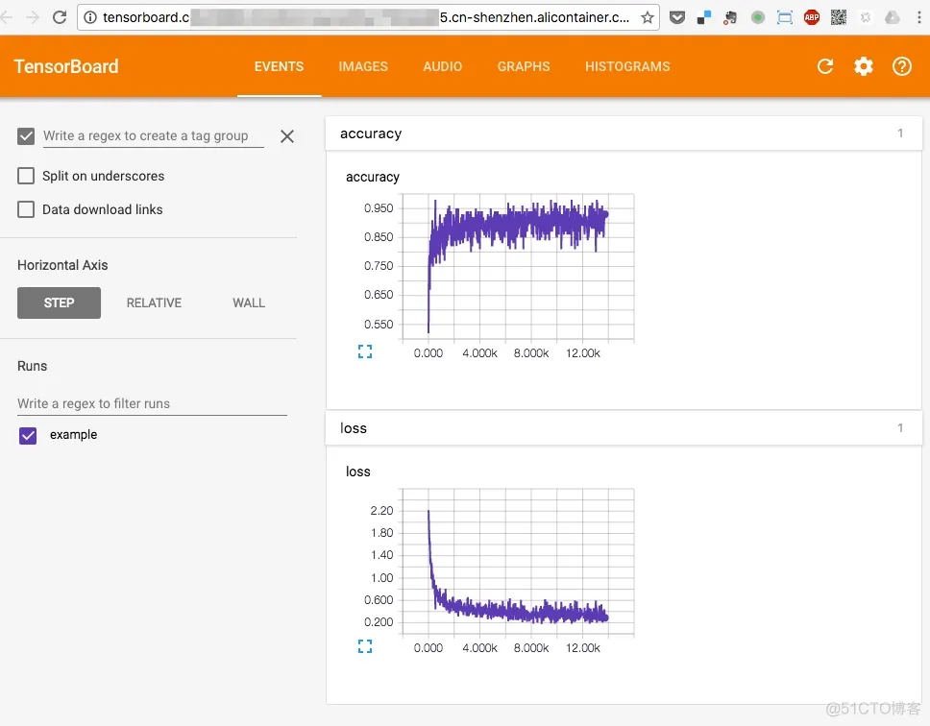
Task: Open the QR code extension
Action: [838, 17]
